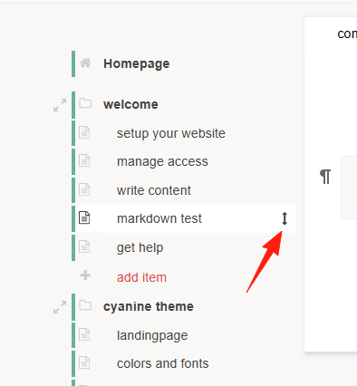This screenshot has height=386, width=357.
Task: Click the page icon beside markdown test
Action: click(84, 217)
